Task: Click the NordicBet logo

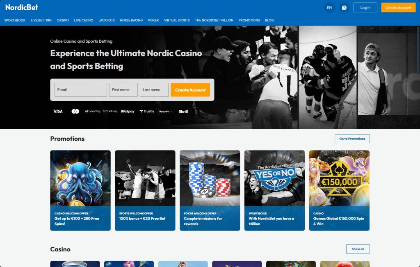Action: pos(22,7)
